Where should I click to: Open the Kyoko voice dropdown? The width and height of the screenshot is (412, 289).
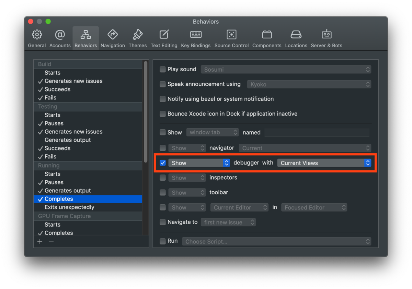309,84
